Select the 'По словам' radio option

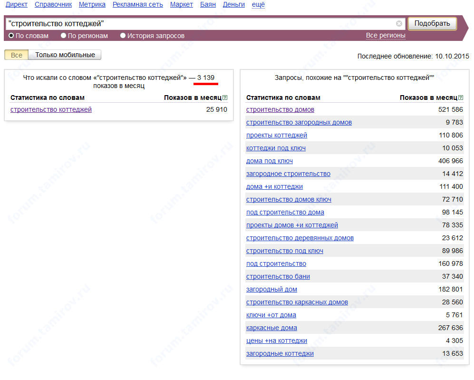11,36
